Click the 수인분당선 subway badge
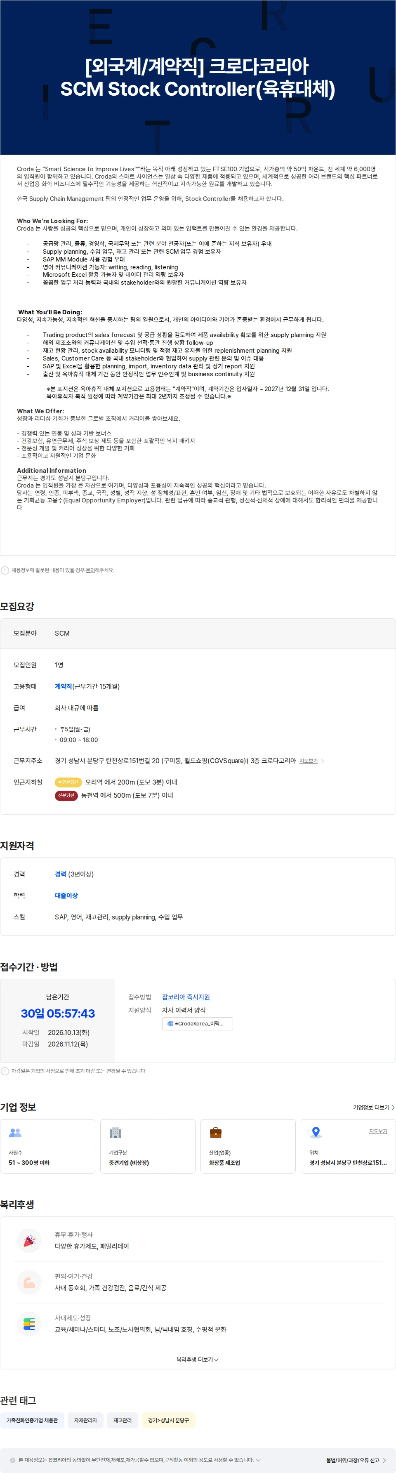This screenshot has height=1473, width=396. tap(68, 782)
